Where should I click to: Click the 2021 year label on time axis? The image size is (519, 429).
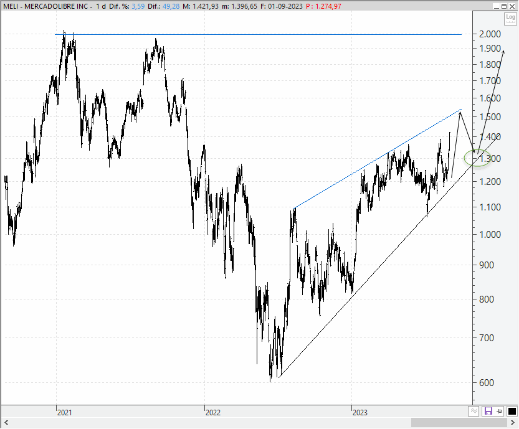(x=64, y=412)
